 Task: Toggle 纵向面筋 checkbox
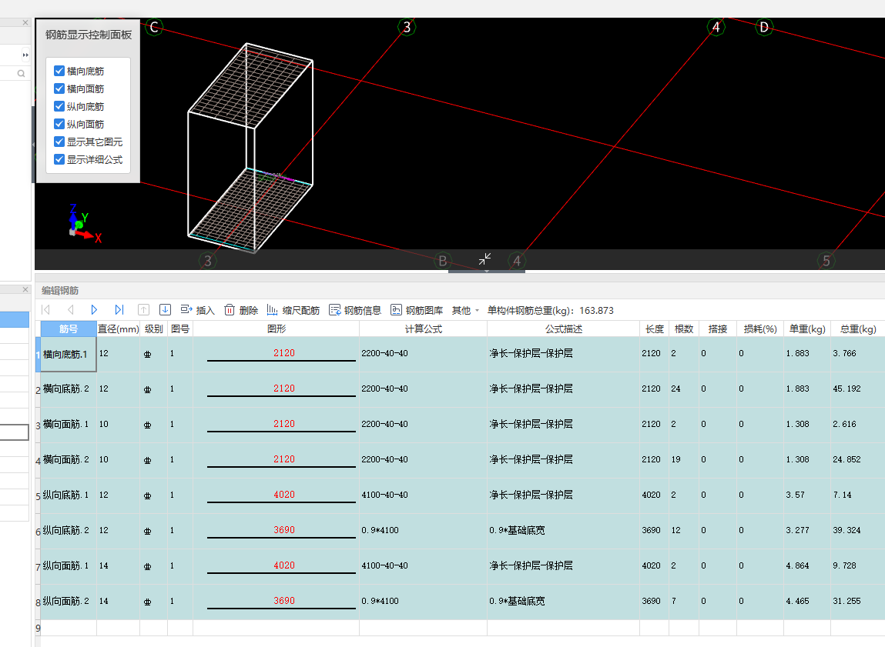[59, 124]
